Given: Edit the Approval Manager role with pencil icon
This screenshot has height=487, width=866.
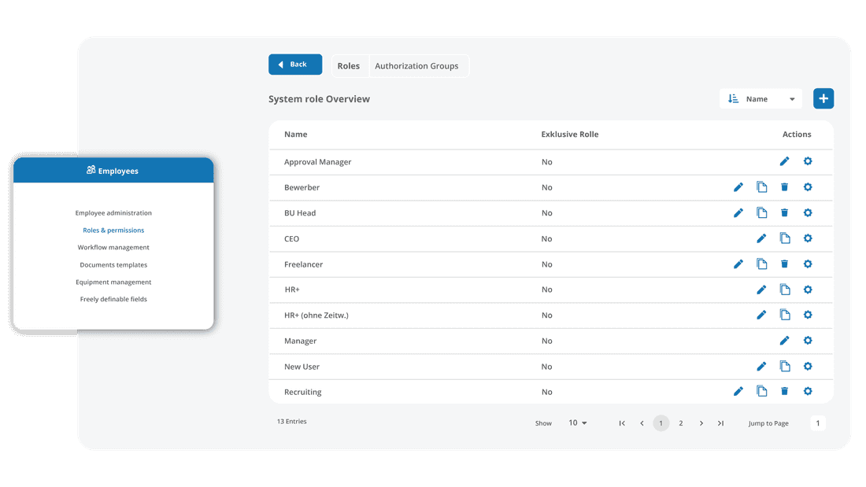Looking at the screenshot, I should 785,161.
